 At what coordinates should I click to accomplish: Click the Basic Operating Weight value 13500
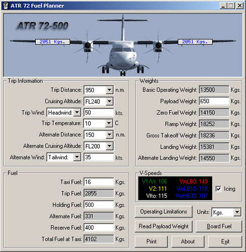pos(214,90)
